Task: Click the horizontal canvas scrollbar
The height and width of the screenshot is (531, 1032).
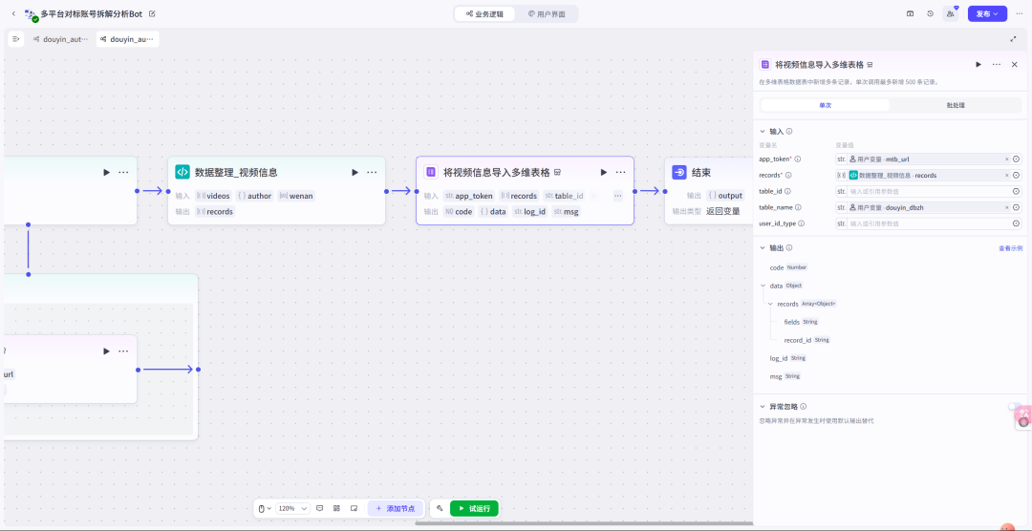Action: 584,523
